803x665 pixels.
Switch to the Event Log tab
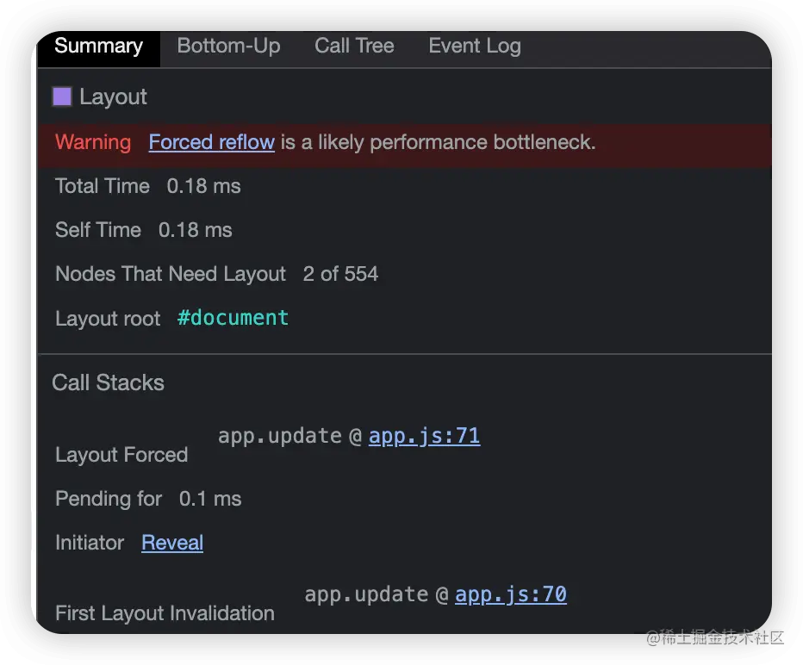[475, 46]
